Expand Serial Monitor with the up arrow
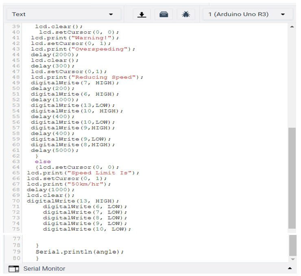Viewport: 301px width, 276px height. coord(290,268)
